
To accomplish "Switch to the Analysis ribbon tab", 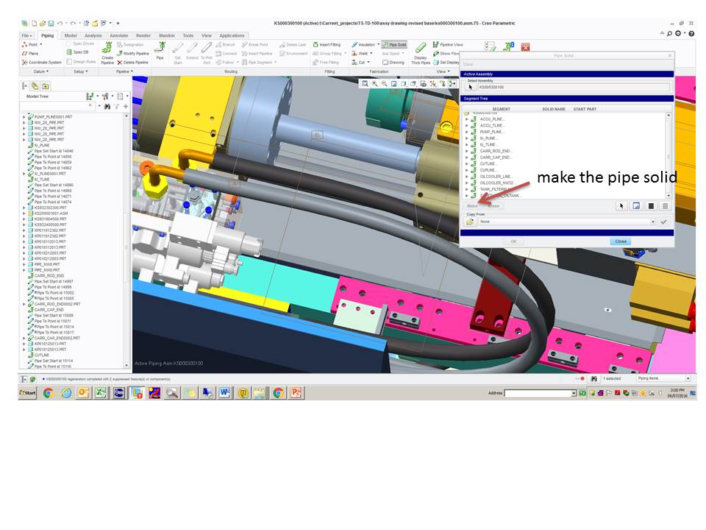I will [x=93, y=35].
